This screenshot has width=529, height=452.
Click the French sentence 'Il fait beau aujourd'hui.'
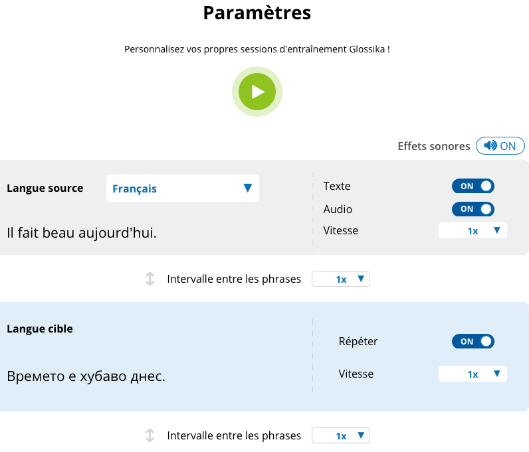[x=82, y=233]
